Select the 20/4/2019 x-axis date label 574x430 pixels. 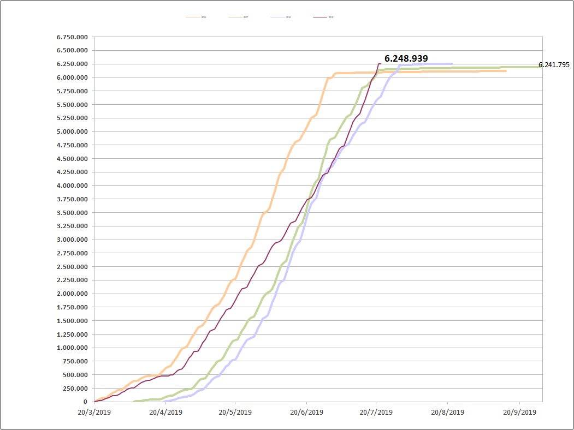point(165,413)
